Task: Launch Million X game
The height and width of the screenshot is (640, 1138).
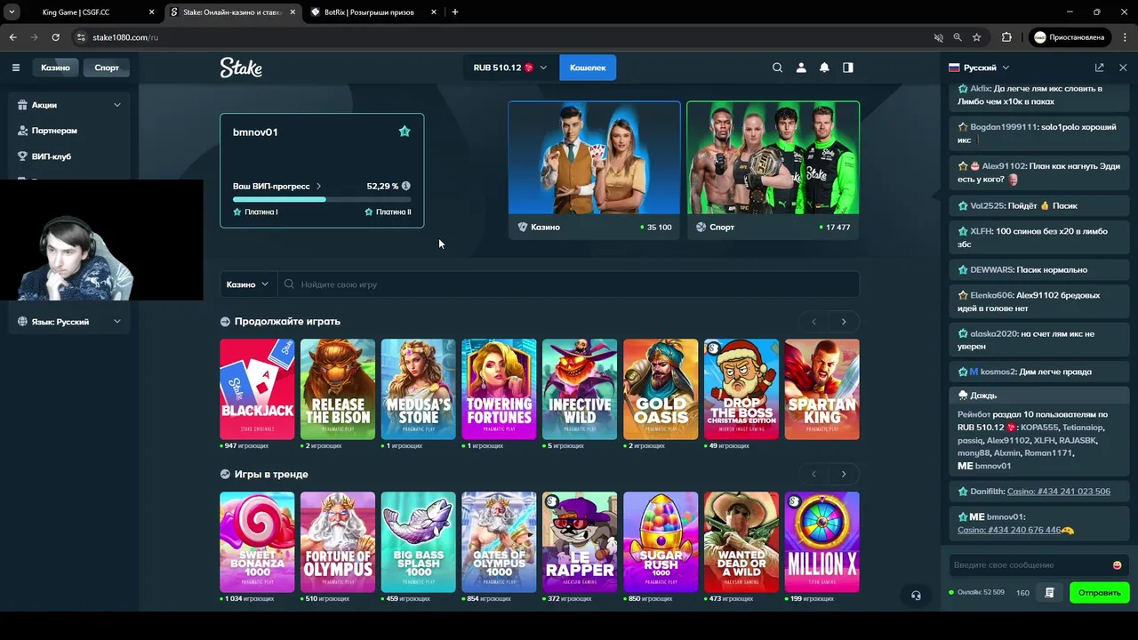Action: point(822,542)
